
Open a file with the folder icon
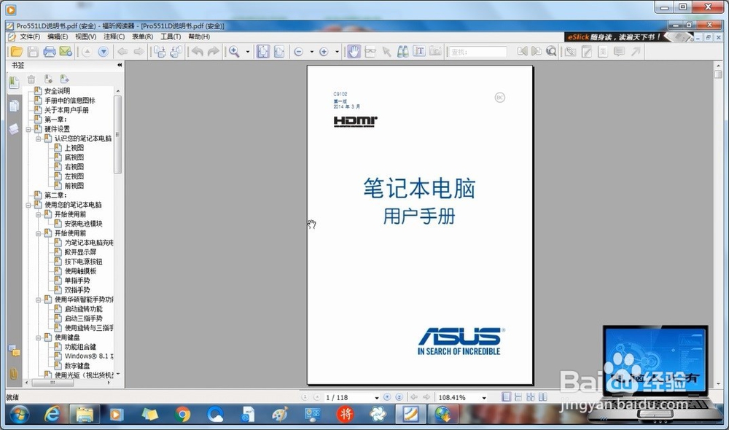point(16,52)
